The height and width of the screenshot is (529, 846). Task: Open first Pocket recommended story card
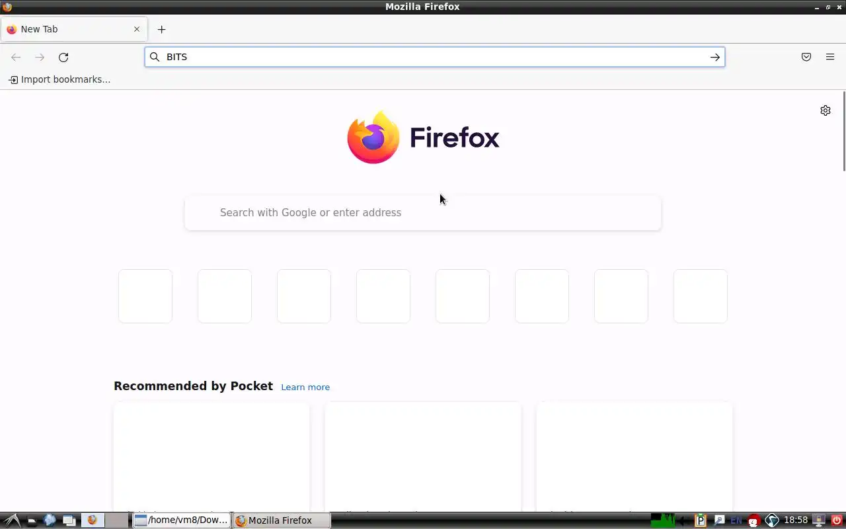211,456
